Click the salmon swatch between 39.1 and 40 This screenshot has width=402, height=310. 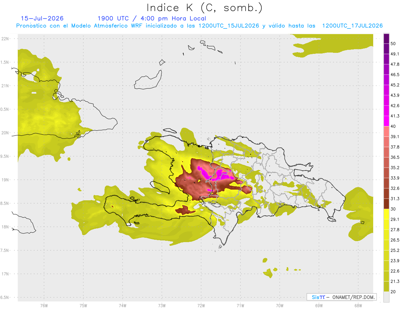point(386,131)
